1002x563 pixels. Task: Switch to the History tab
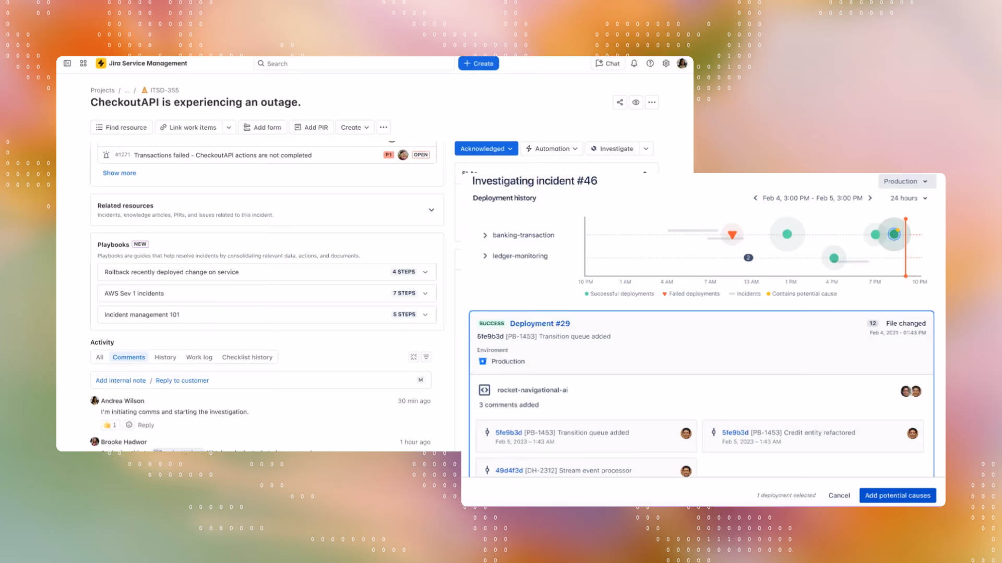pyautogui.click(x=165, y=357)
